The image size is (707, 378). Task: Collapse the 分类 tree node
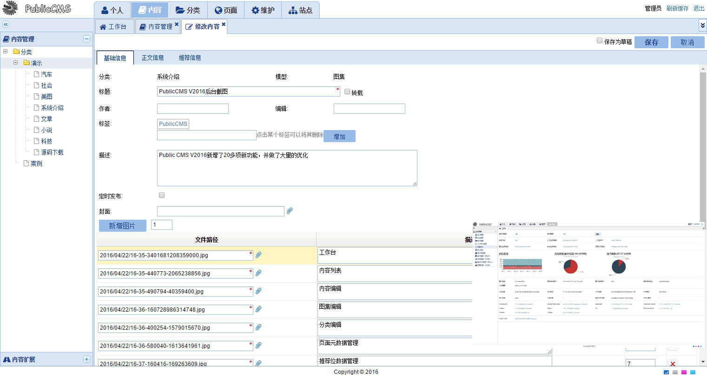tap(6, 52)
